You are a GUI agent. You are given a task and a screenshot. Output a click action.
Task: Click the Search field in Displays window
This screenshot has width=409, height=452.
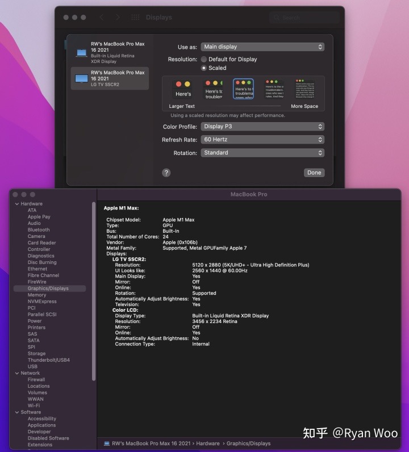click(x=304, y=18)
